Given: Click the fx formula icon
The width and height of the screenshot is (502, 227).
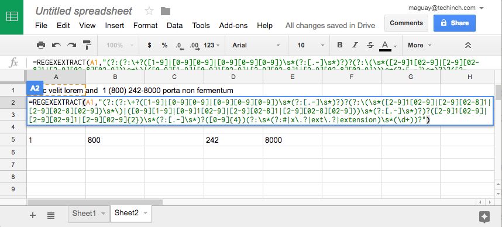Looking at the screenshot, I should [13, 63].
